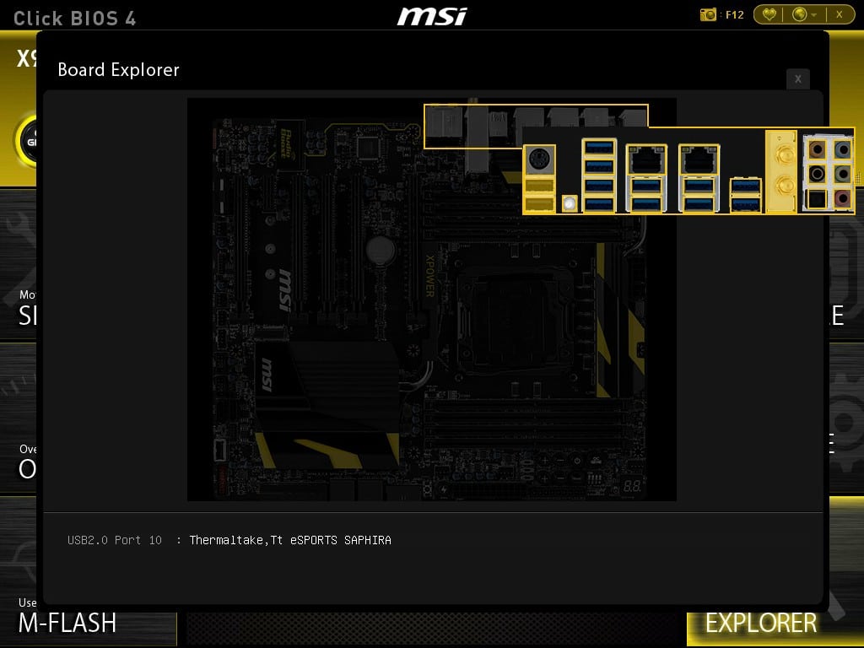The height and width of the screenshot is (648, 864).
Task: Select the PS/2 port on rear panel
Action: [539, 159]
